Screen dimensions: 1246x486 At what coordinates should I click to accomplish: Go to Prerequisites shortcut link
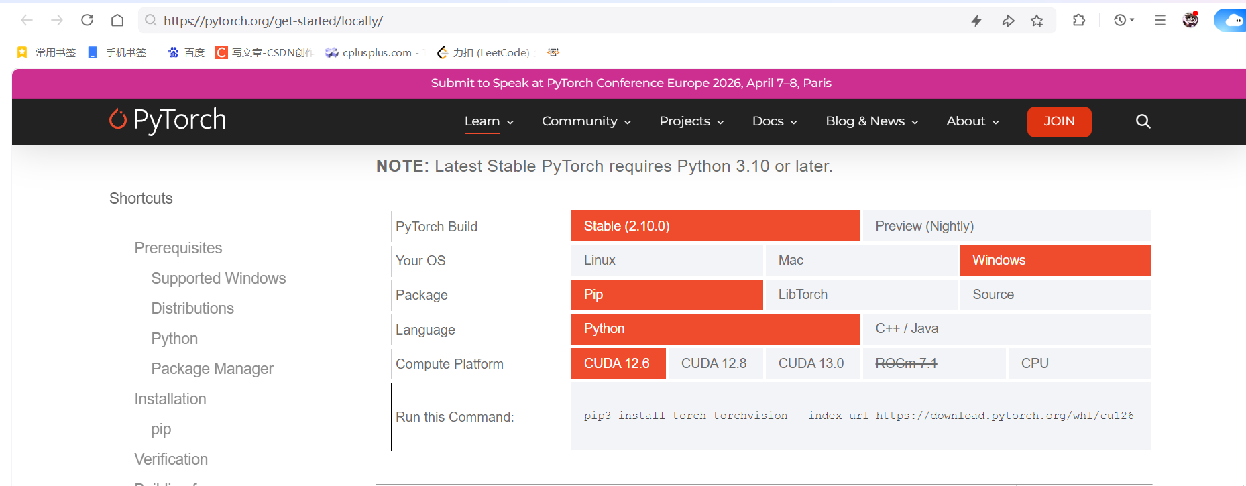point(178,248)
